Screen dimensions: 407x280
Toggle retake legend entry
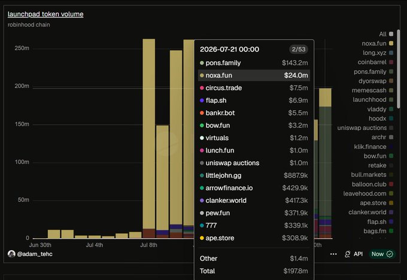point(381,165)
